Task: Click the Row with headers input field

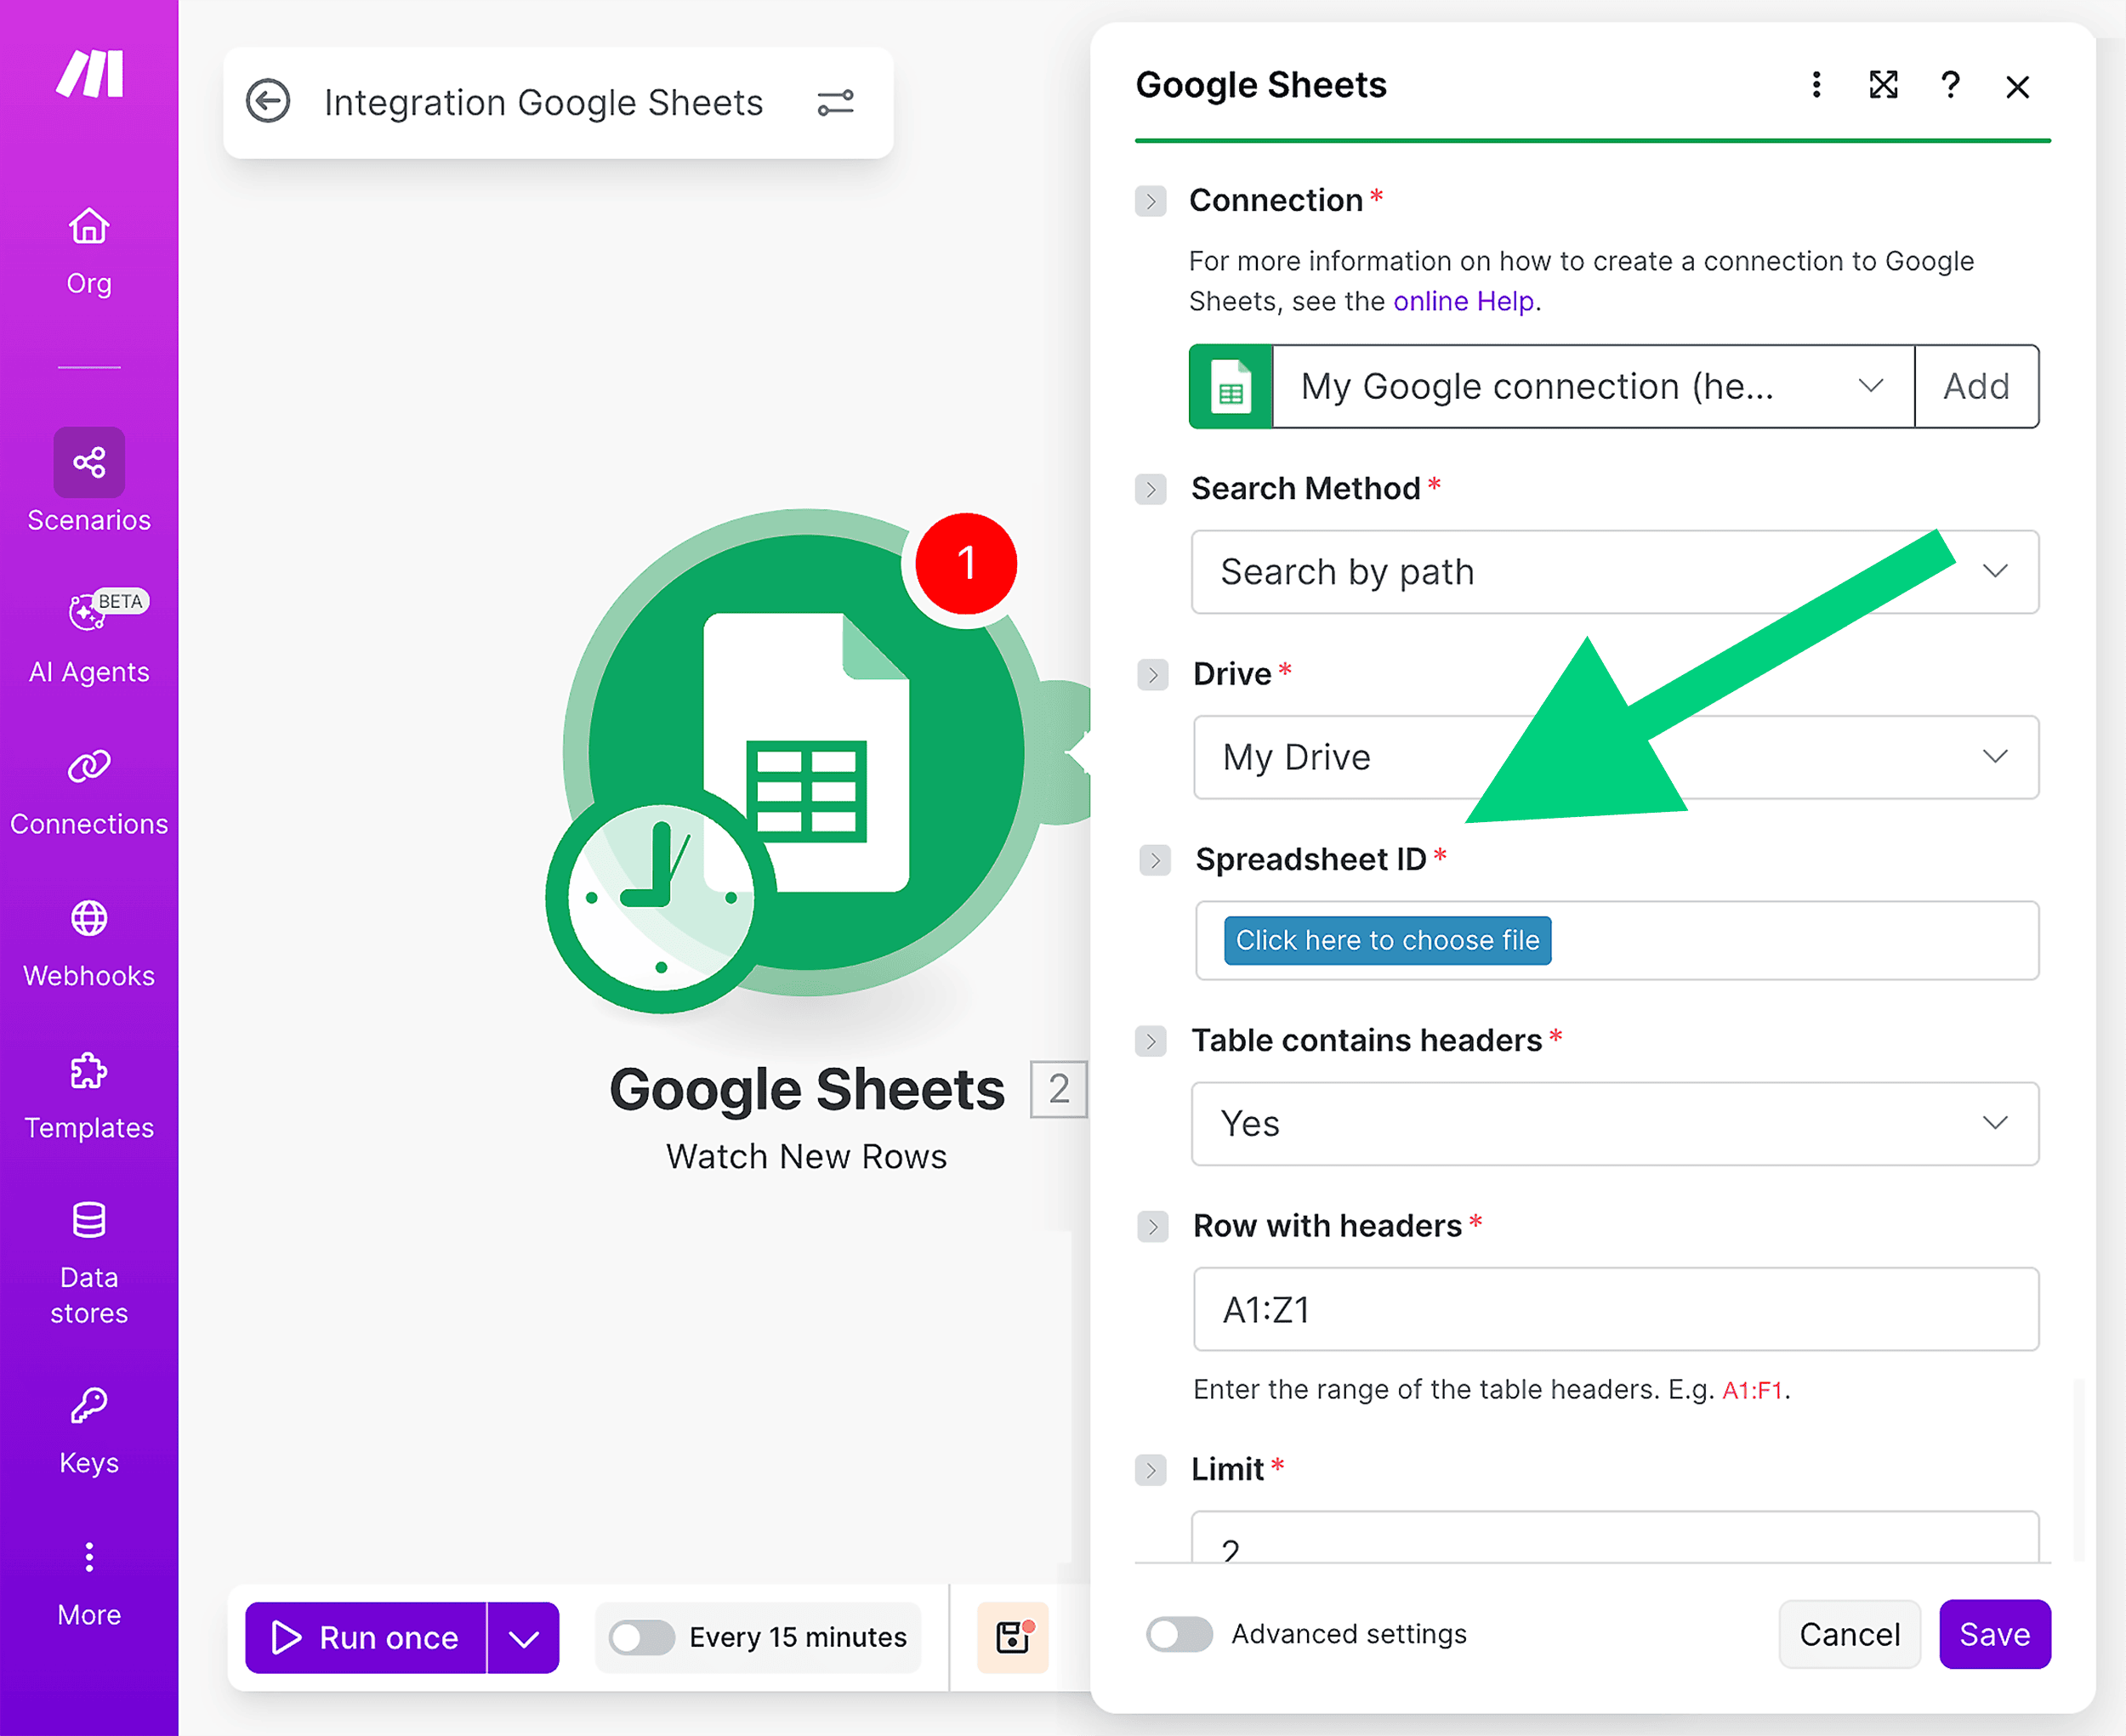Action: click(1614, 1309)
